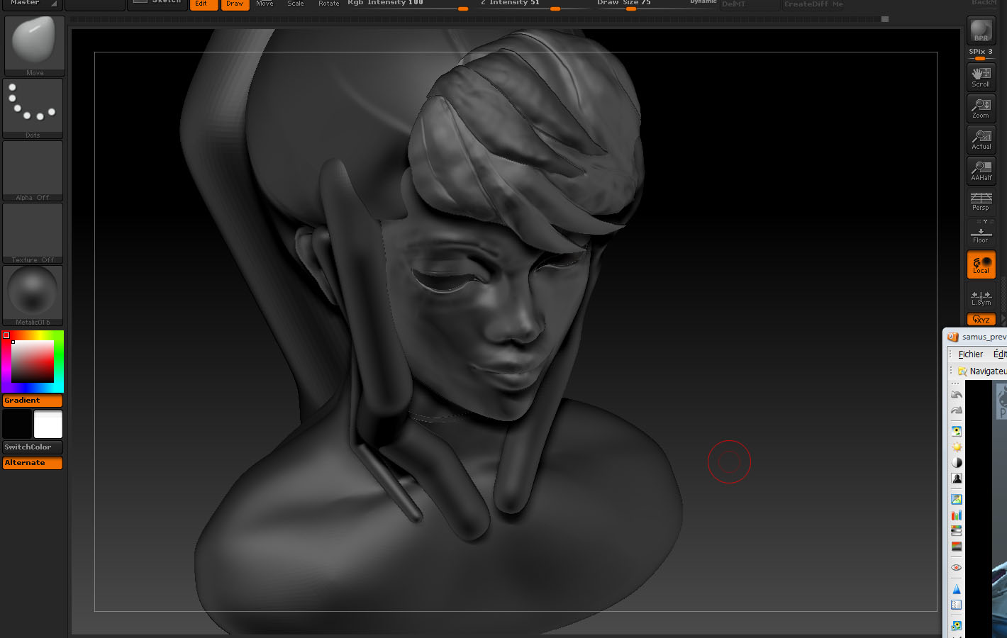Viewport: 1007px width, 638px height.
Task: Click the AAHalf antialiased view button
Action: click(x=981, y=170)
